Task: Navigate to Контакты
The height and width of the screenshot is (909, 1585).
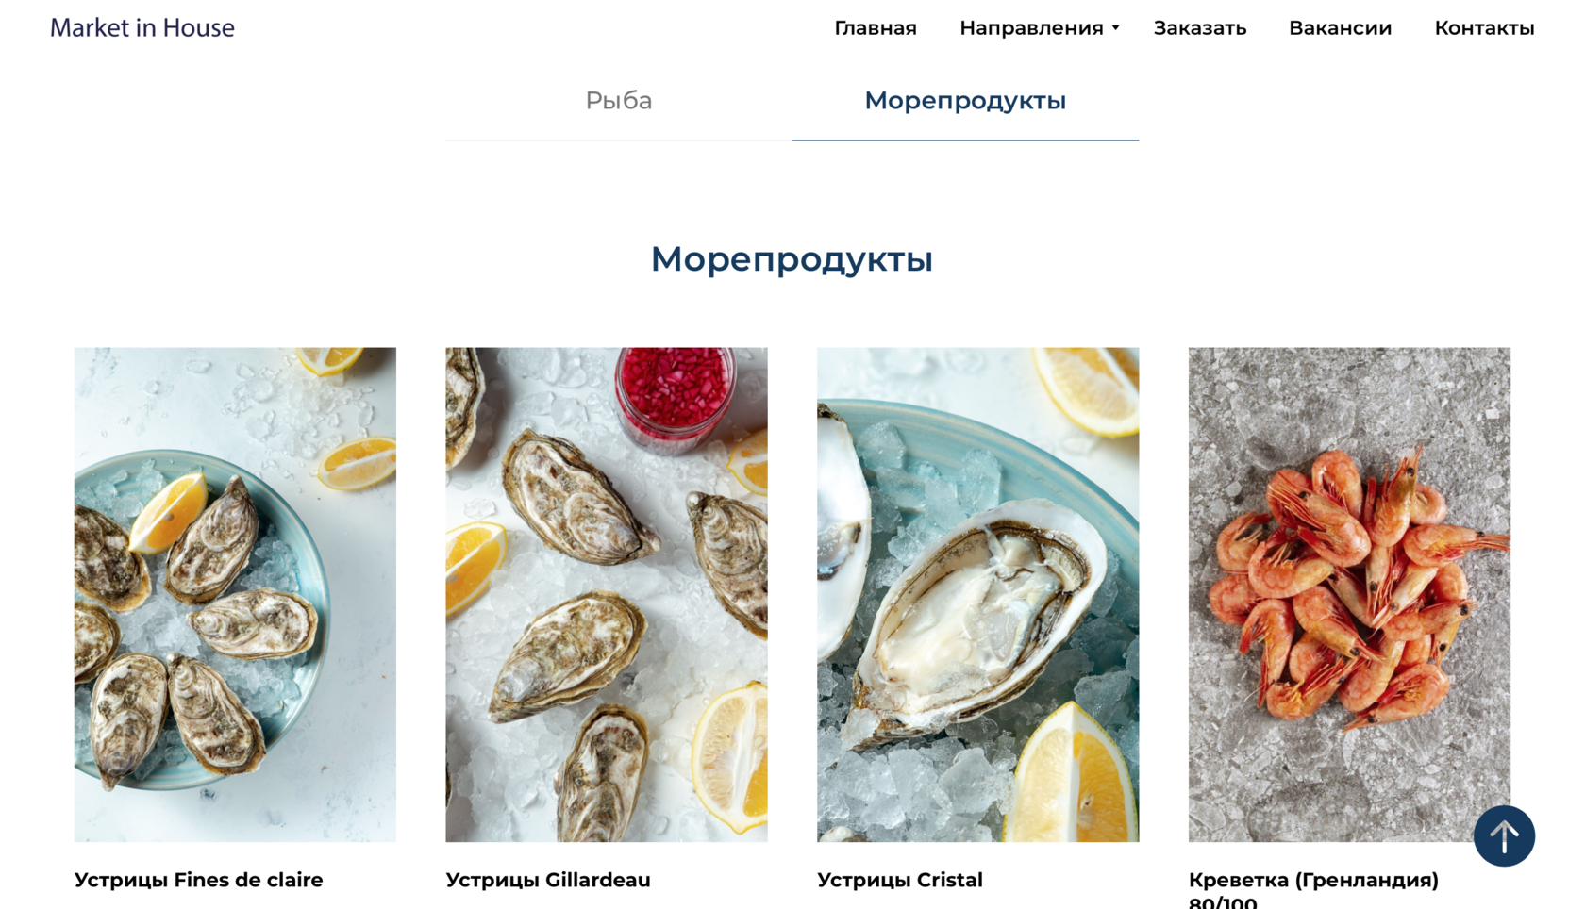Action: tap(1484, 28)
